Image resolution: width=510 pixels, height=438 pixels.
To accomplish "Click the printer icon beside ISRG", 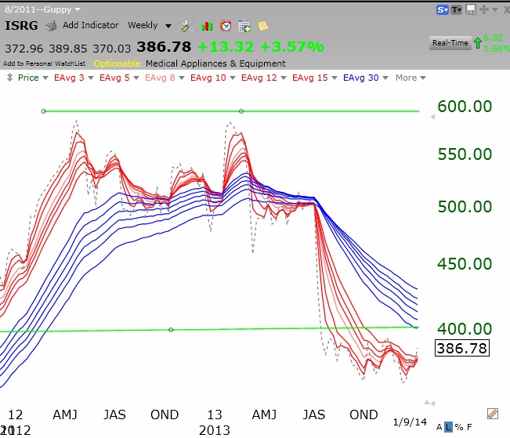I will pyautogui.click(x=51, y=26).
